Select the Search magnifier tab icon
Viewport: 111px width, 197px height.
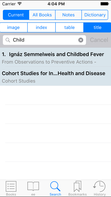pos(55,186)
